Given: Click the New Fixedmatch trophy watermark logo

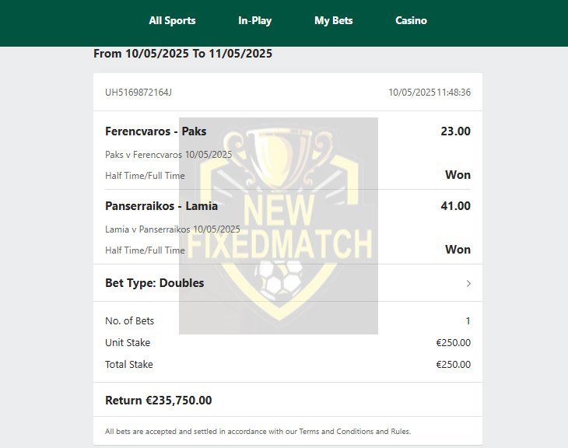Looking at the screenshot, I should [279, 226].
